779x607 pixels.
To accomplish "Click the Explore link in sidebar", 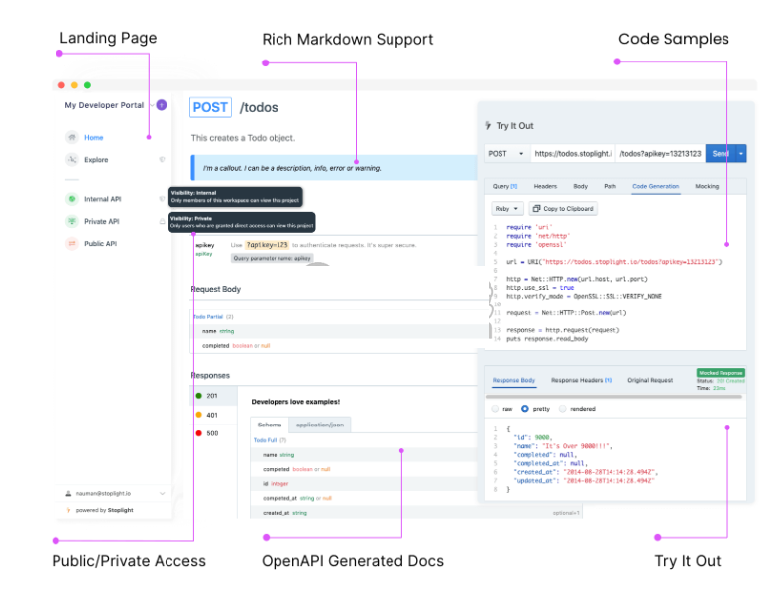I will click(96, 160).
